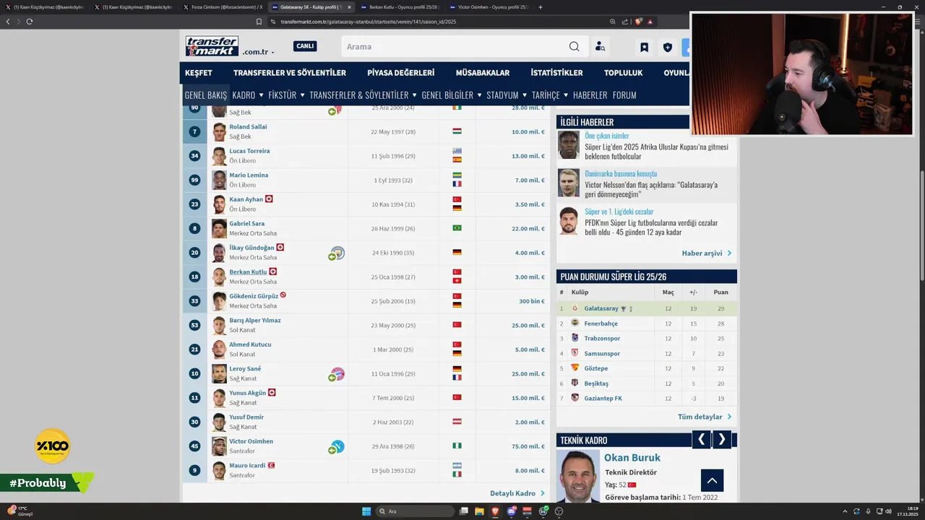Open the Windows Start button
The width and height of the screenshot is (925, 520).
click(x=366, y=511)
